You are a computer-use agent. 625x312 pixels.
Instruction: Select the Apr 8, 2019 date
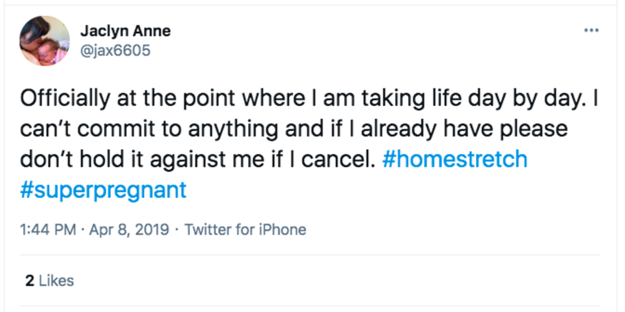pos(129,229)
